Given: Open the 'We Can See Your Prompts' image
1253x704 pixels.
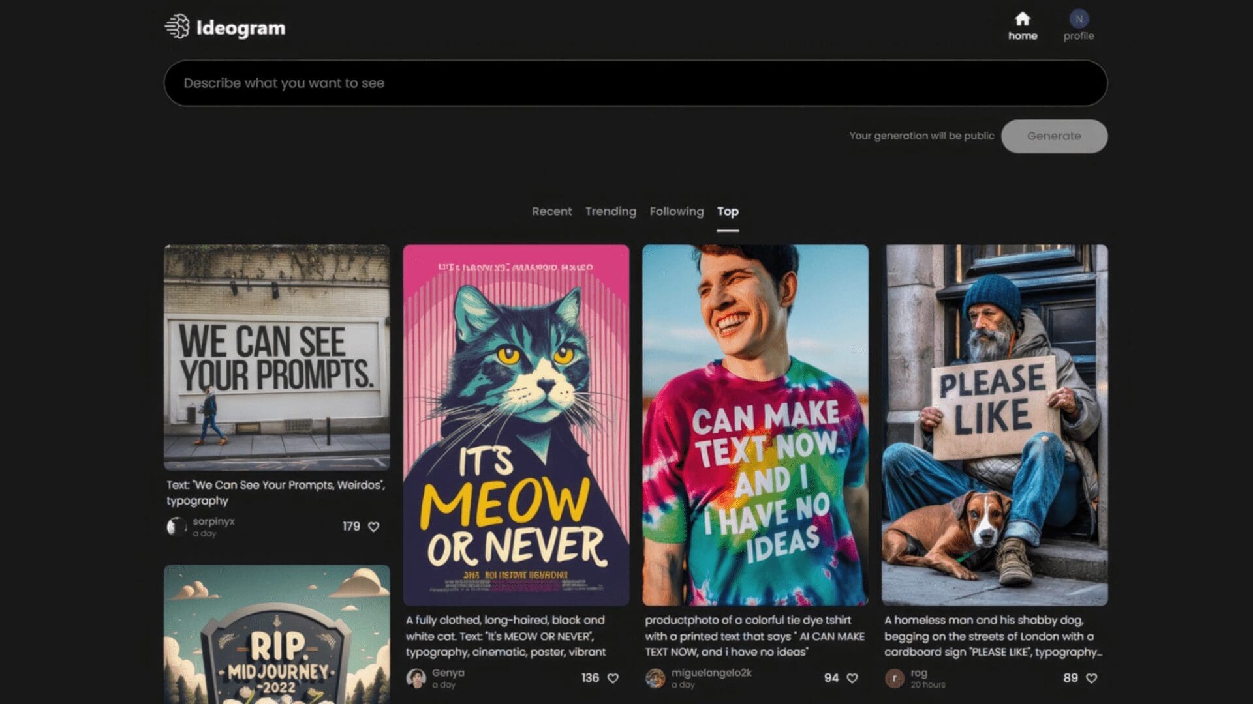Looking at the screenshot, I should click(x=277, y=357).
